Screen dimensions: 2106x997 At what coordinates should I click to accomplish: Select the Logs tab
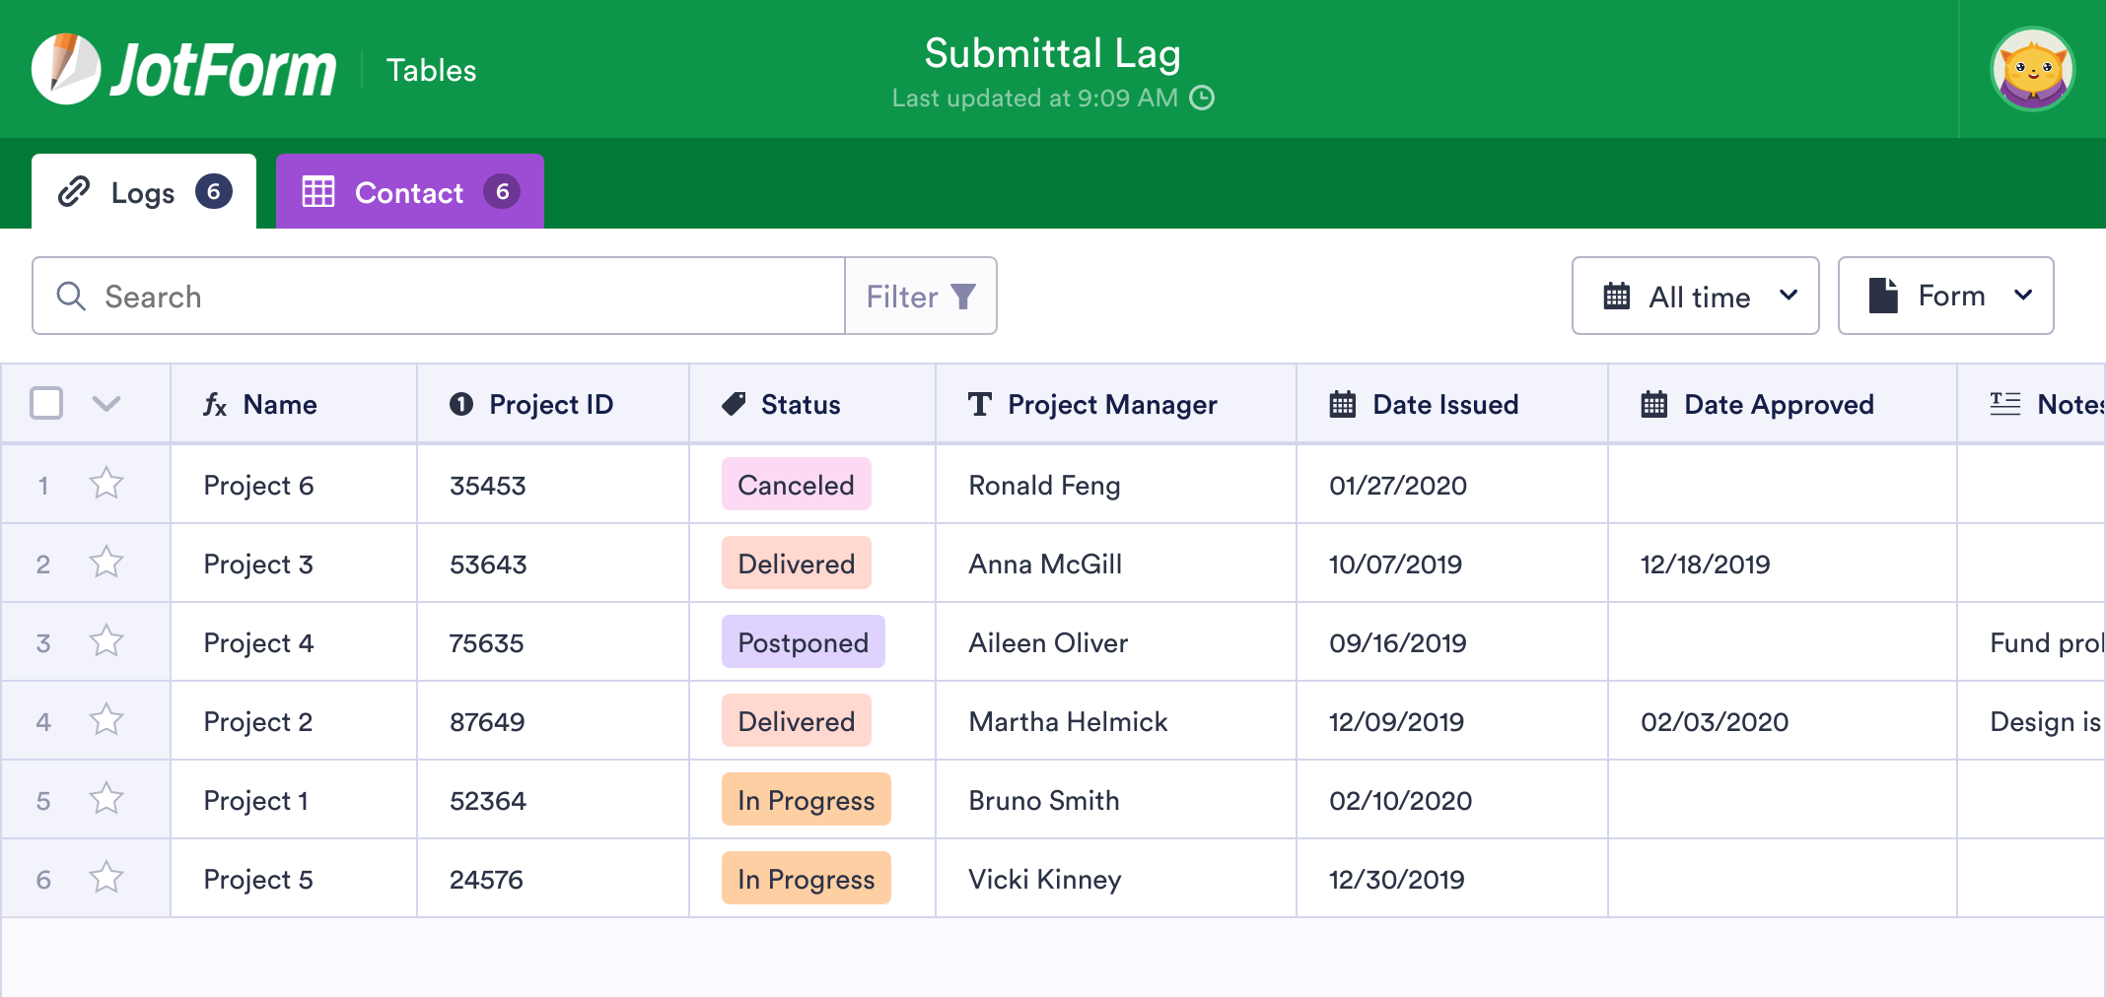[143, 191]
